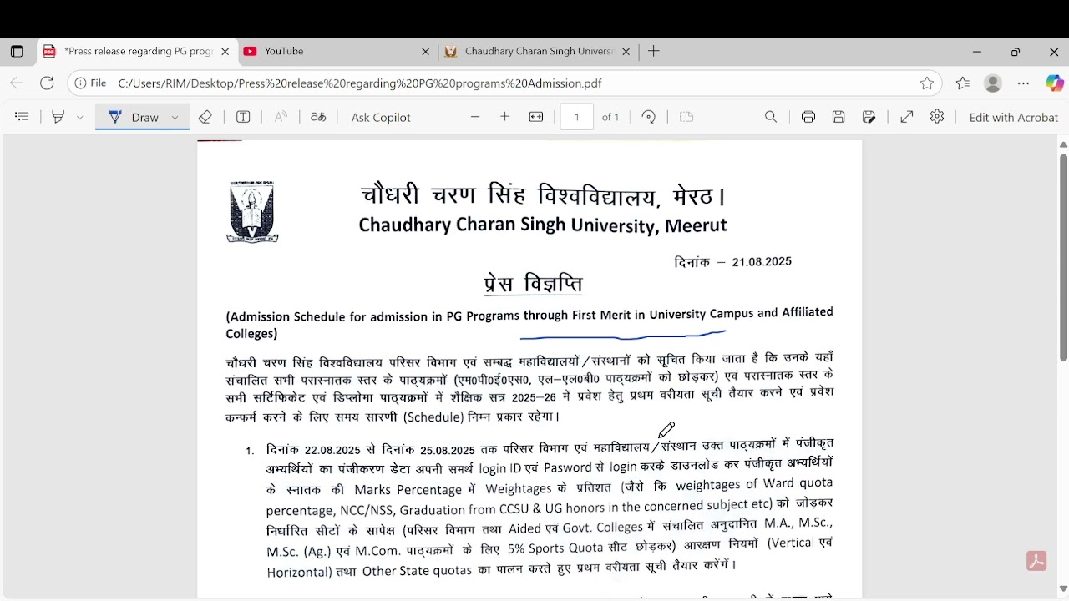Click Ask Copilot in the PDF toolbar
Image resolution: width=1069 pixels, height=601 pixels.
[381, 117]
